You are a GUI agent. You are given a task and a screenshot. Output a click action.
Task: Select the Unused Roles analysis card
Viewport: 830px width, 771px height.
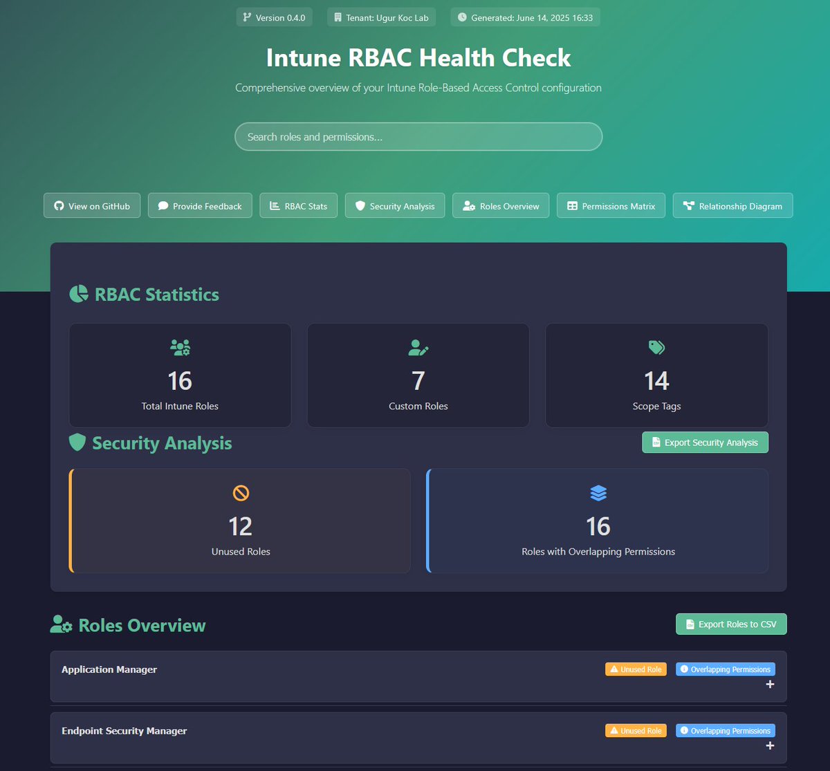pyautogui.click(x=240, y=521)
